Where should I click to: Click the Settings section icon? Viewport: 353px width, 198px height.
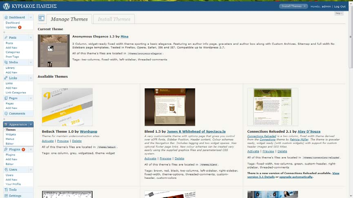click(x=6, y=196)
